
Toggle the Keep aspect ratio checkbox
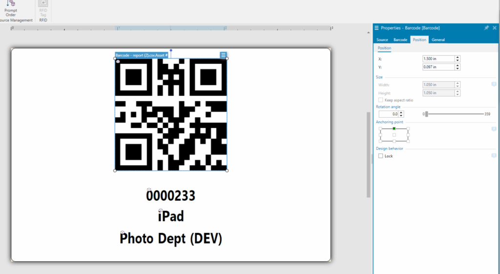point(381,100)
